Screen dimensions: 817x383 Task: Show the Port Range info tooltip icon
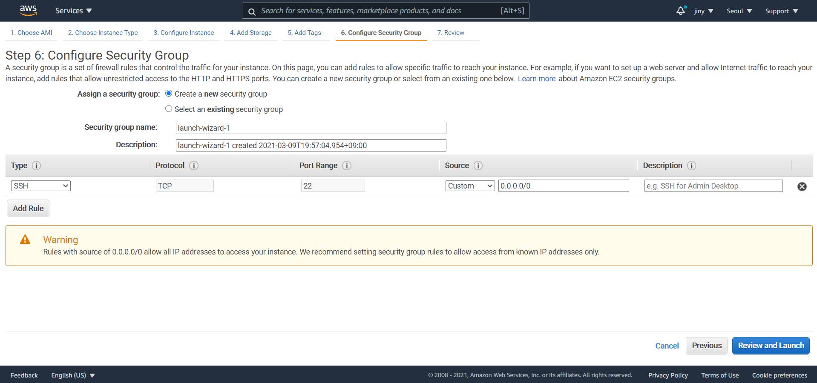tap(347, 166)
